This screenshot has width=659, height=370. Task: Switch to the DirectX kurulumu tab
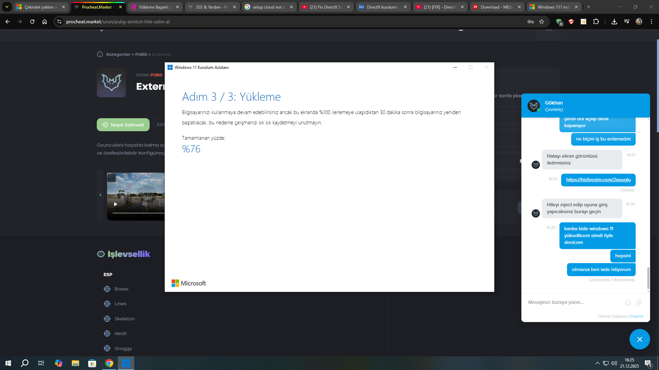(x=383, y=7)
